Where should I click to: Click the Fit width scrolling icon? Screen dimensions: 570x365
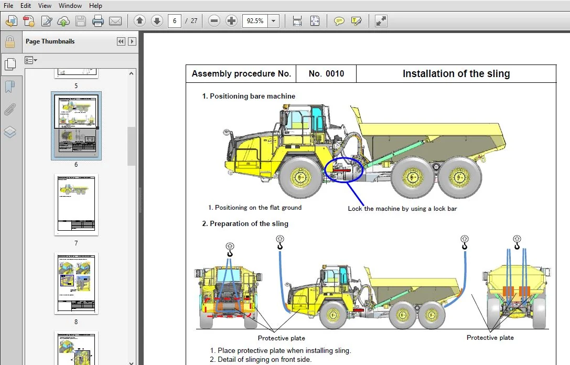[297, 21]
